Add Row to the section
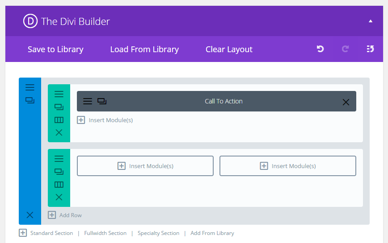The image size is (388, 243). coord(65,215)
